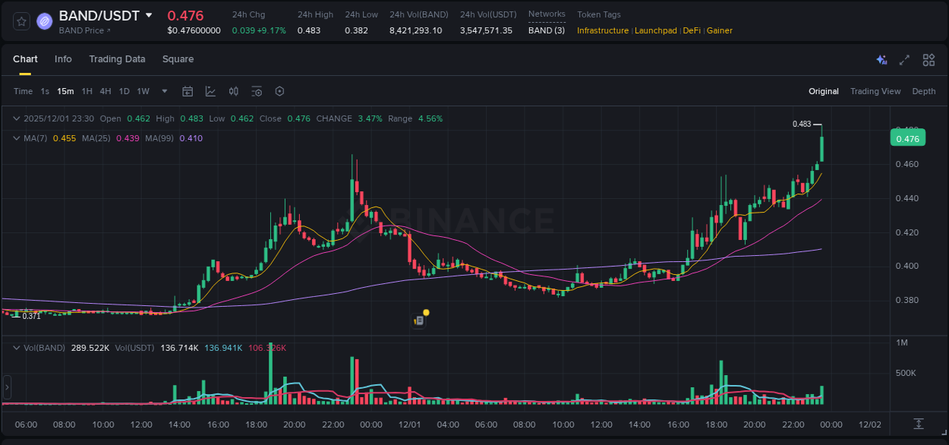Toggle the favorite star for BAND/USDT

pos(21,21)
